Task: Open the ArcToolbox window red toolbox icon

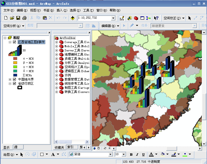Action: coord(135,18)
